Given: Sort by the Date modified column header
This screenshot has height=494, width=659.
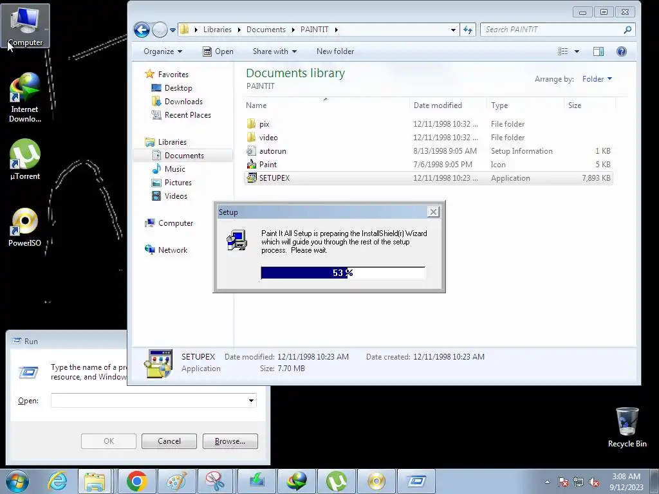Looking at the screenshot, I should coord(448,105).
